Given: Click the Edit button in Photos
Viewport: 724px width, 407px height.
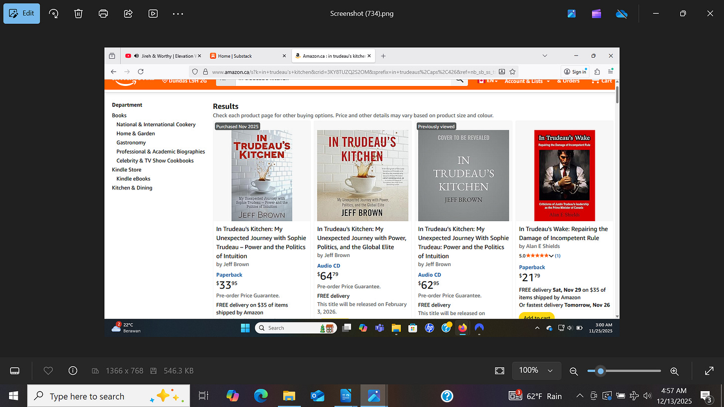Looking at the screenshot, I should pyautogui.click(x=22, y=13).
